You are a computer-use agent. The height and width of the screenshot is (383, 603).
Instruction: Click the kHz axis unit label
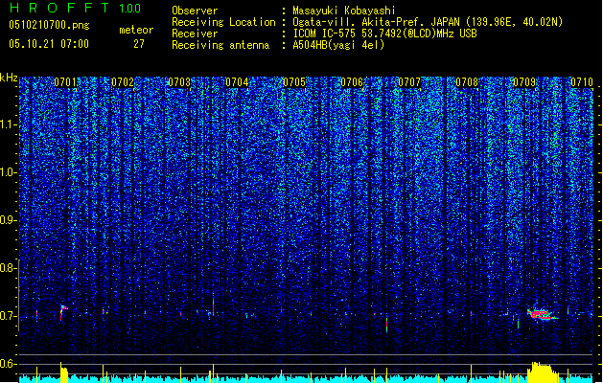tap(9, 78)
